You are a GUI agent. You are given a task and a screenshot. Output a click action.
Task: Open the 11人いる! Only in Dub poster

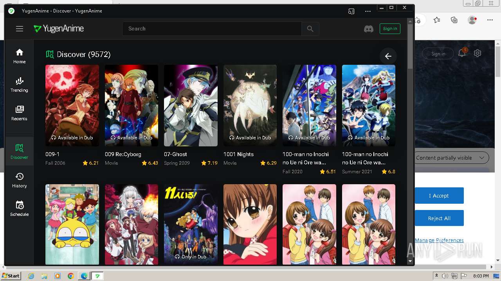coord(191,224)
